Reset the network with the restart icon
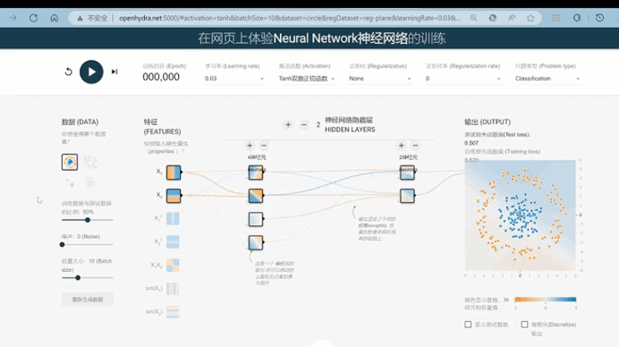 point(68,72)
